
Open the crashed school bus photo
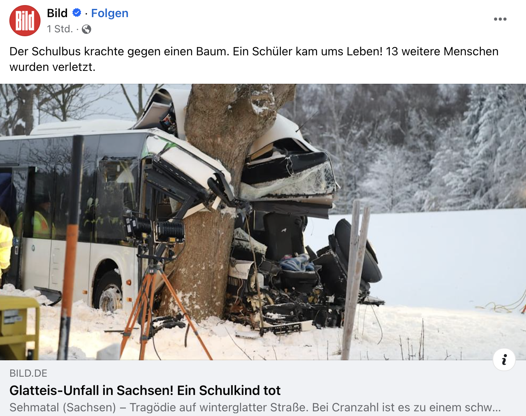tap(263, 222)
